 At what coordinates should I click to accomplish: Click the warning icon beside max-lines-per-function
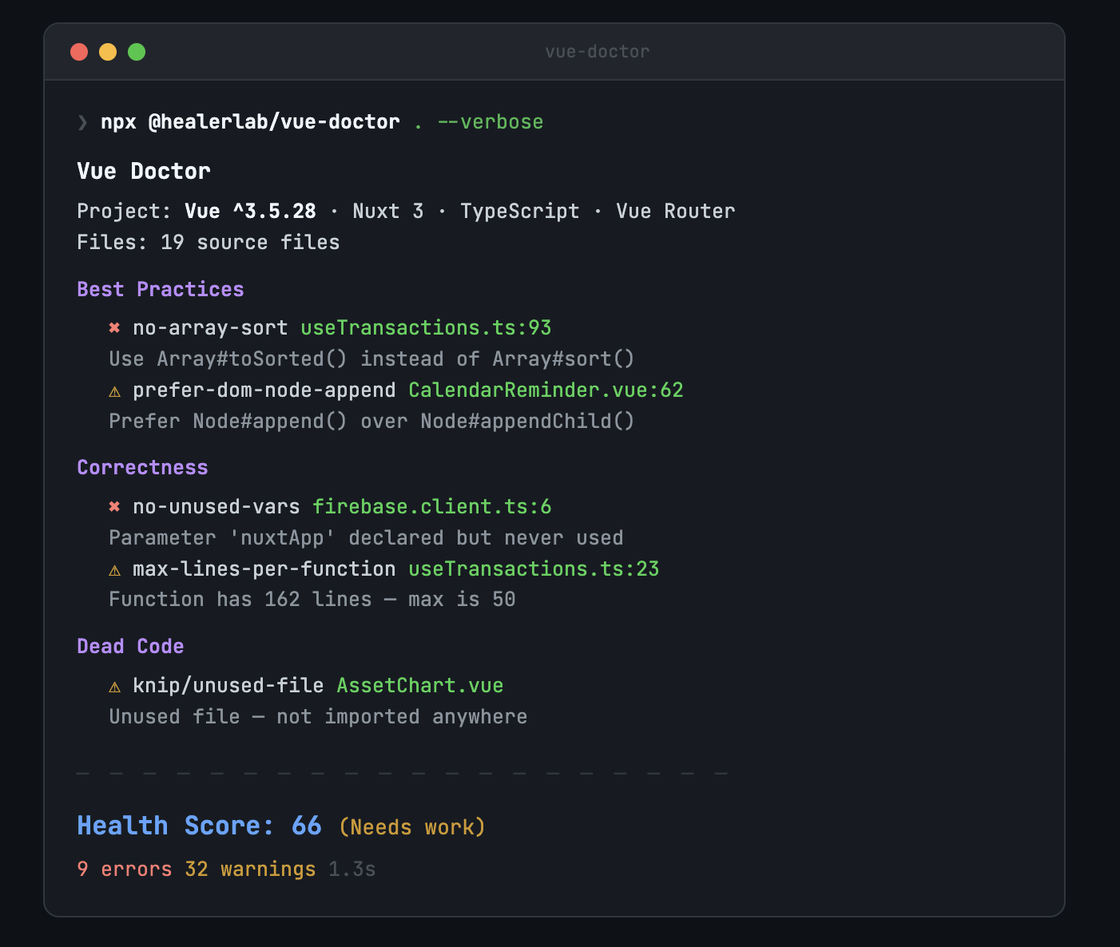pos(114,569)
